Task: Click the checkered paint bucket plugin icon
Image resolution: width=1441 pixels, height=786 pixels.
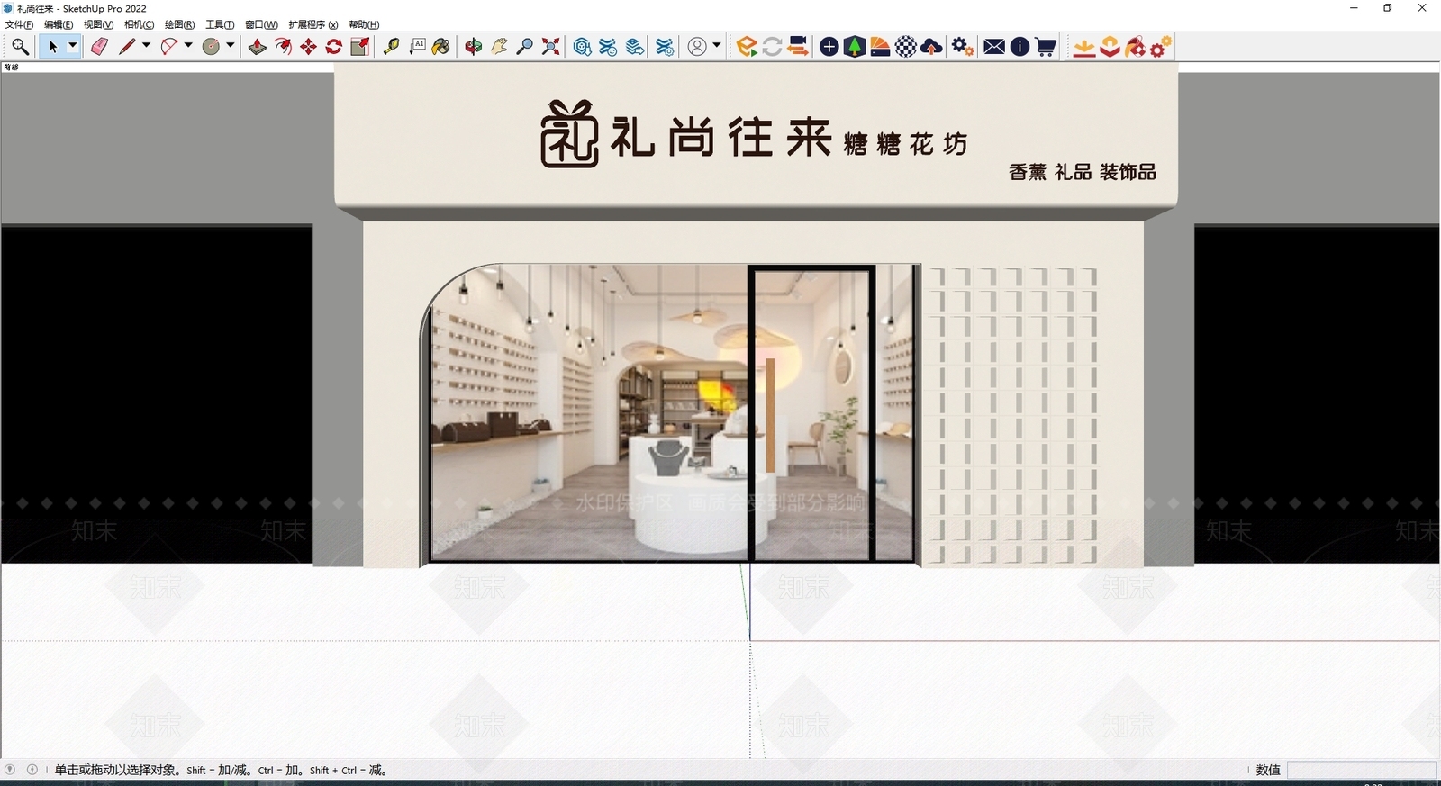Action: coord(1135,47)
